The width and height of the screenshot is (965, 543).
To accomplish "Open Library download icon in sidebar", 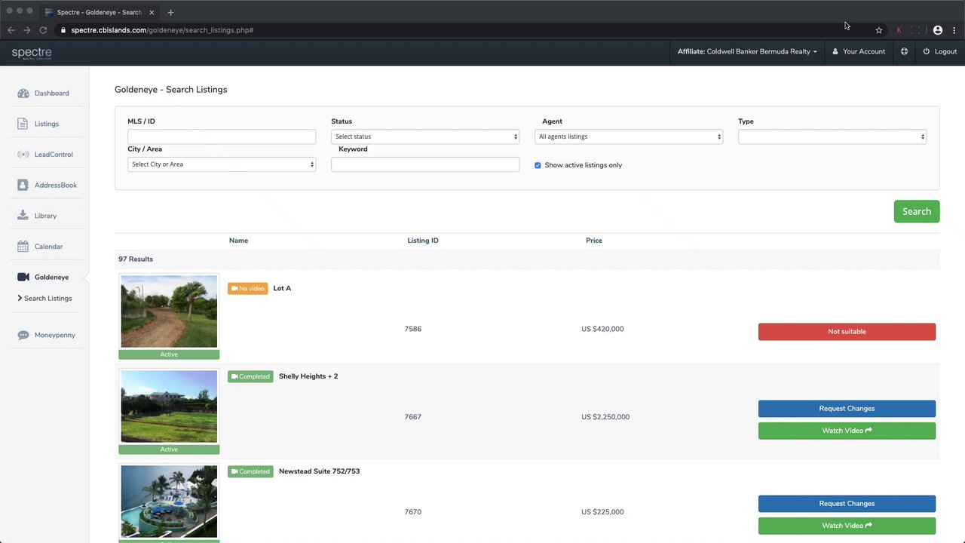I will tap(23, 216).
